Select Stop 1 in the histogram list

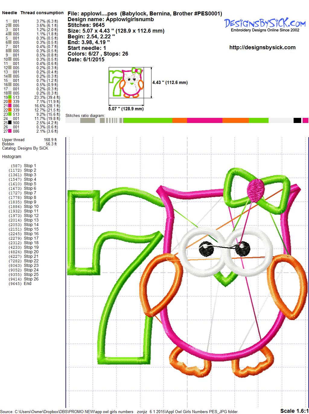coord(30,166)
